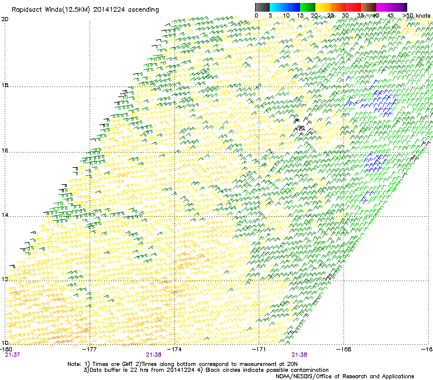Click the legend number '10'
Viewport: 433px width, 380px height.
(286, 16)
